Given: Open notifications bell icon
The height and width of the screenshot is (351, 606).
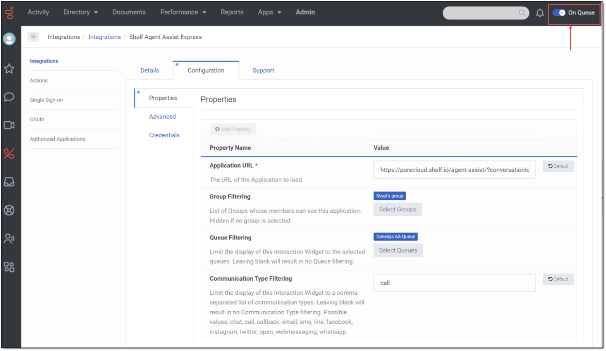Looking at the screenshot, I should tap(540, 13).
